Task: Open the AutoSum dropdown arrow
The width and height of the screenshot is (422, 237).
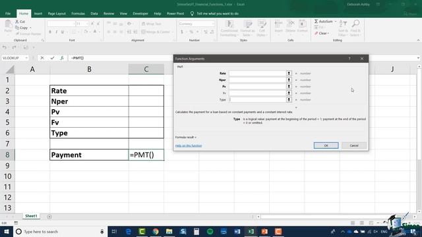Action: pyautogui.click(x=336, y=21)
